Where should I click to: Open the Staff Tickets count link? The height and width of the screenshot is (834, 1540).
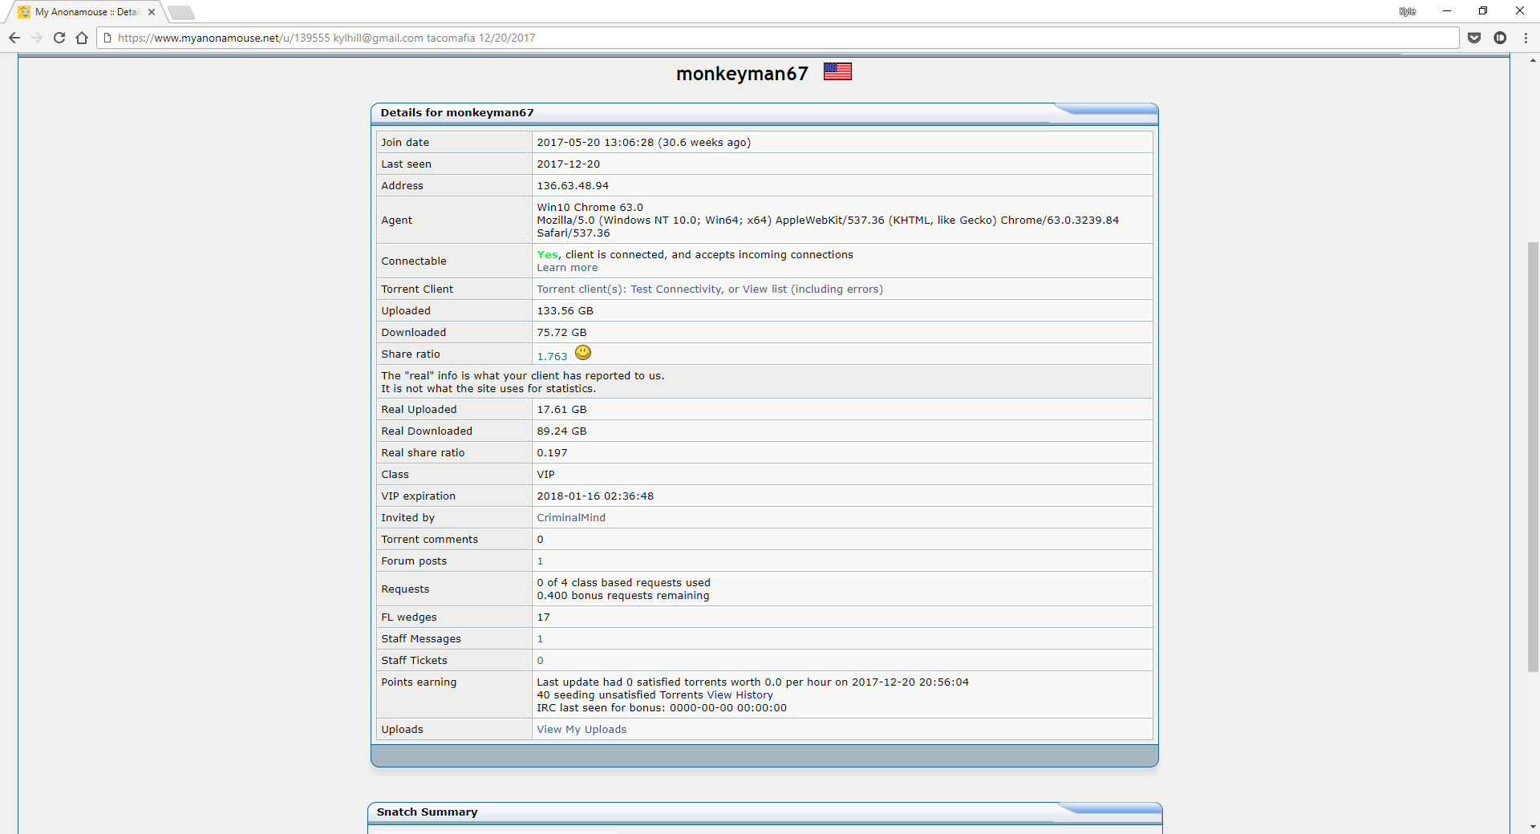pos(540,661)
